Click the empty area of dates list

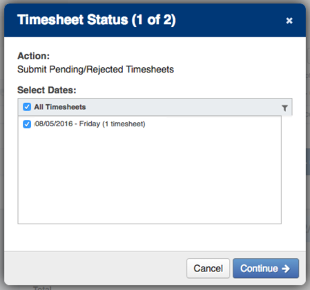[x=150, y=176]
